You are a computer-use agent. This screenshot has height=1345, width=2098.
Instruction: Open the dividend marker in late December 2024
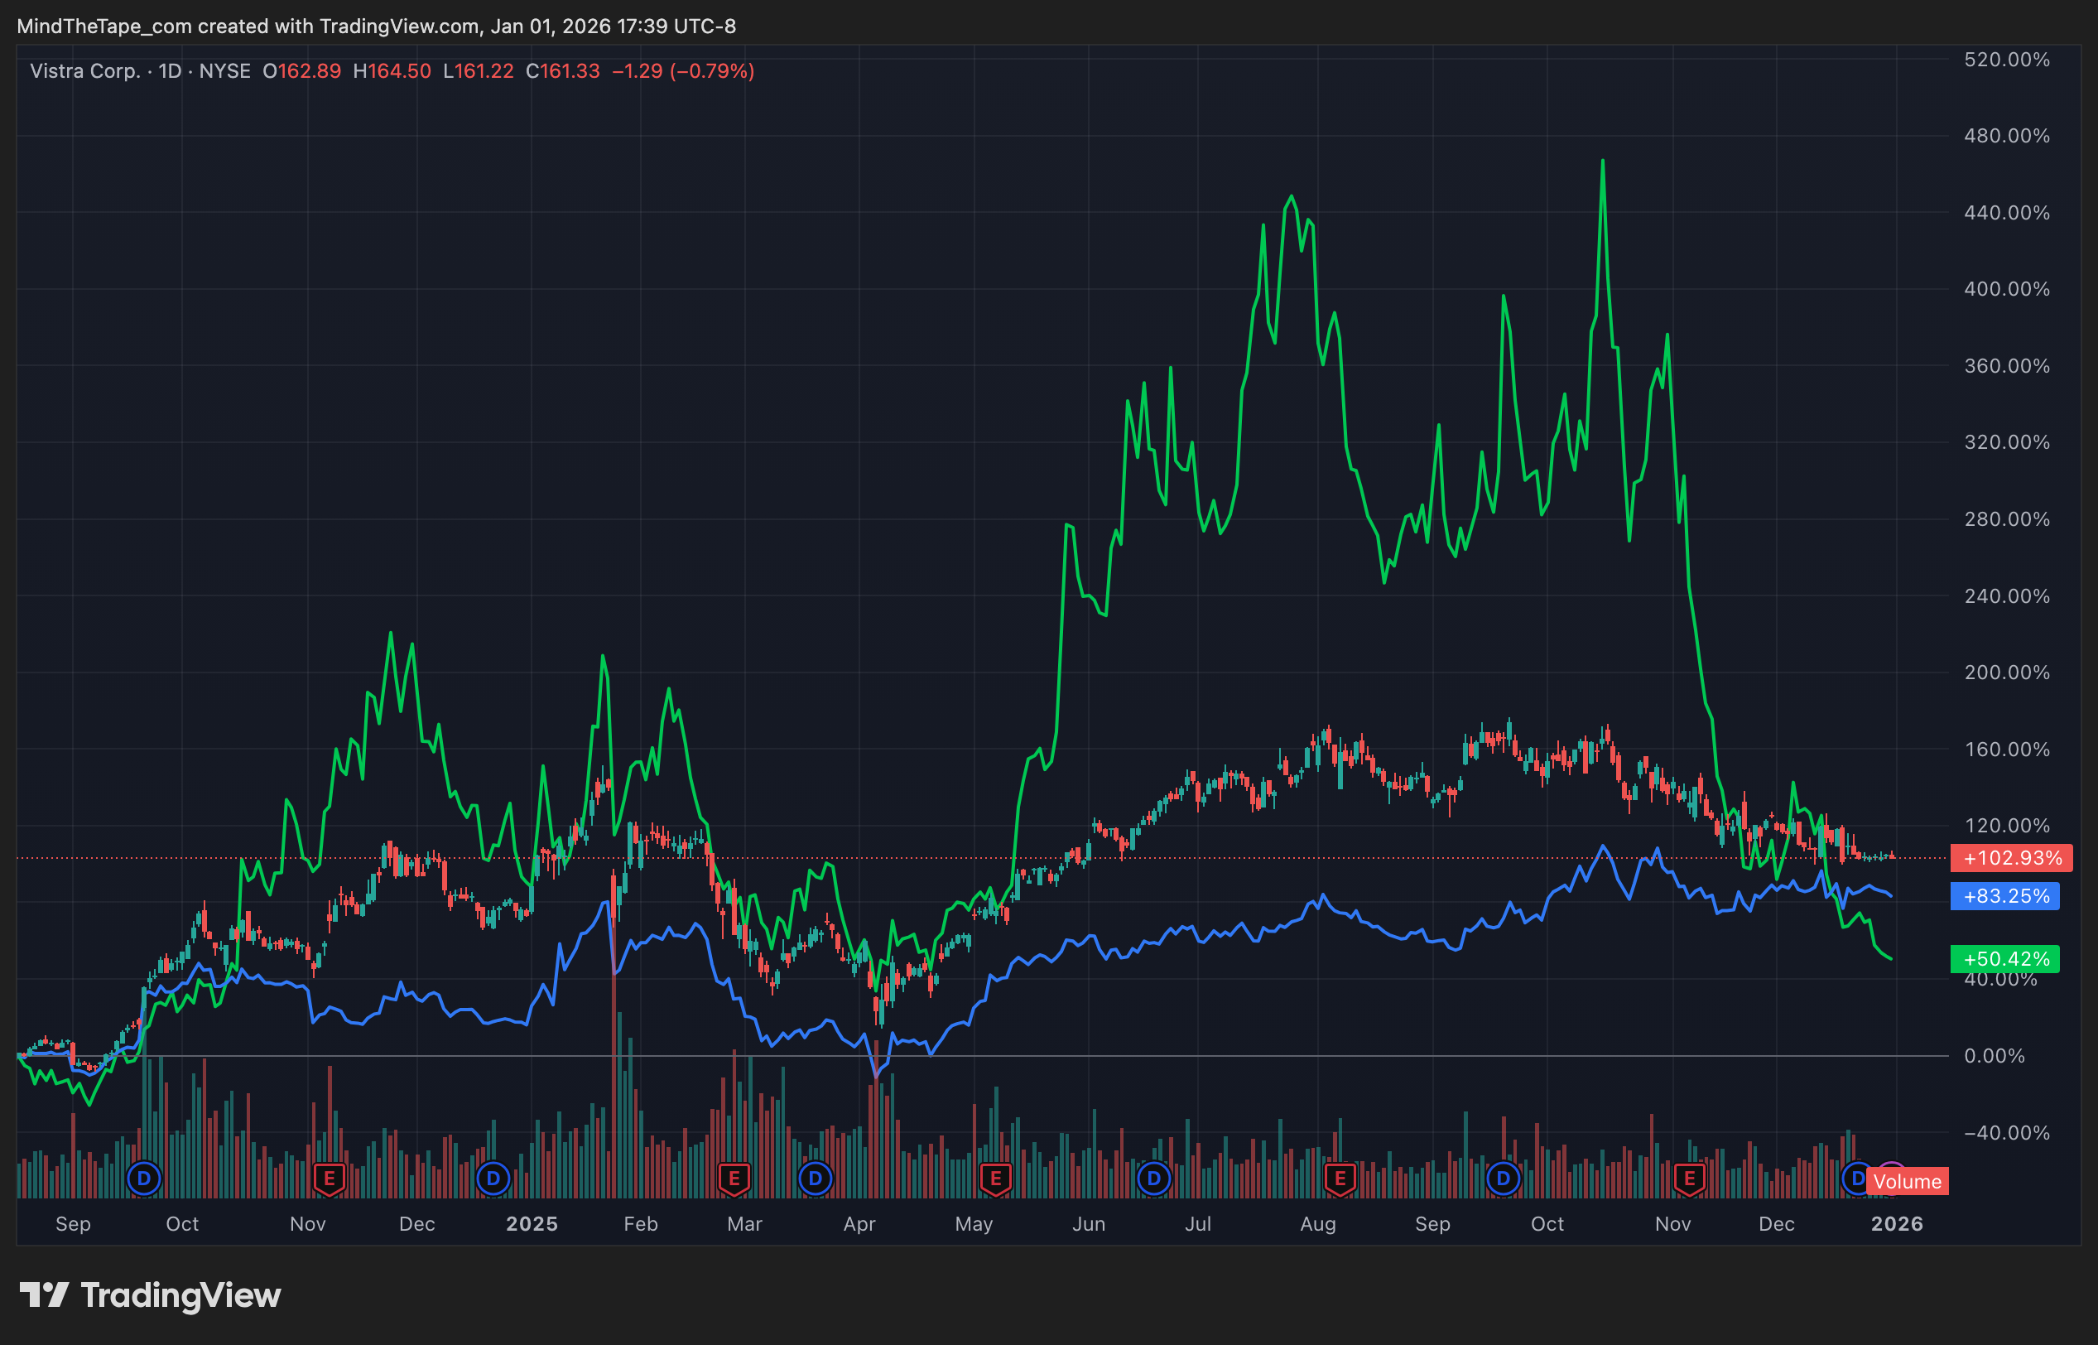pyautogui.click(x=493, y=1179)
